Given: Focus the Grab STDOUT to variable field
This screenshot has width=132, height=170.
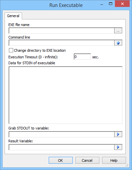Looking at the screenshot, I should point(62,134).
